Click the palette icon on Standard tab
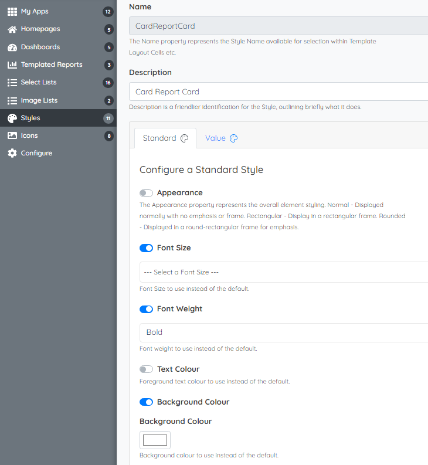The height and width of the screenshot is (465, 428). pyautogui.click(x=185, y=138)
